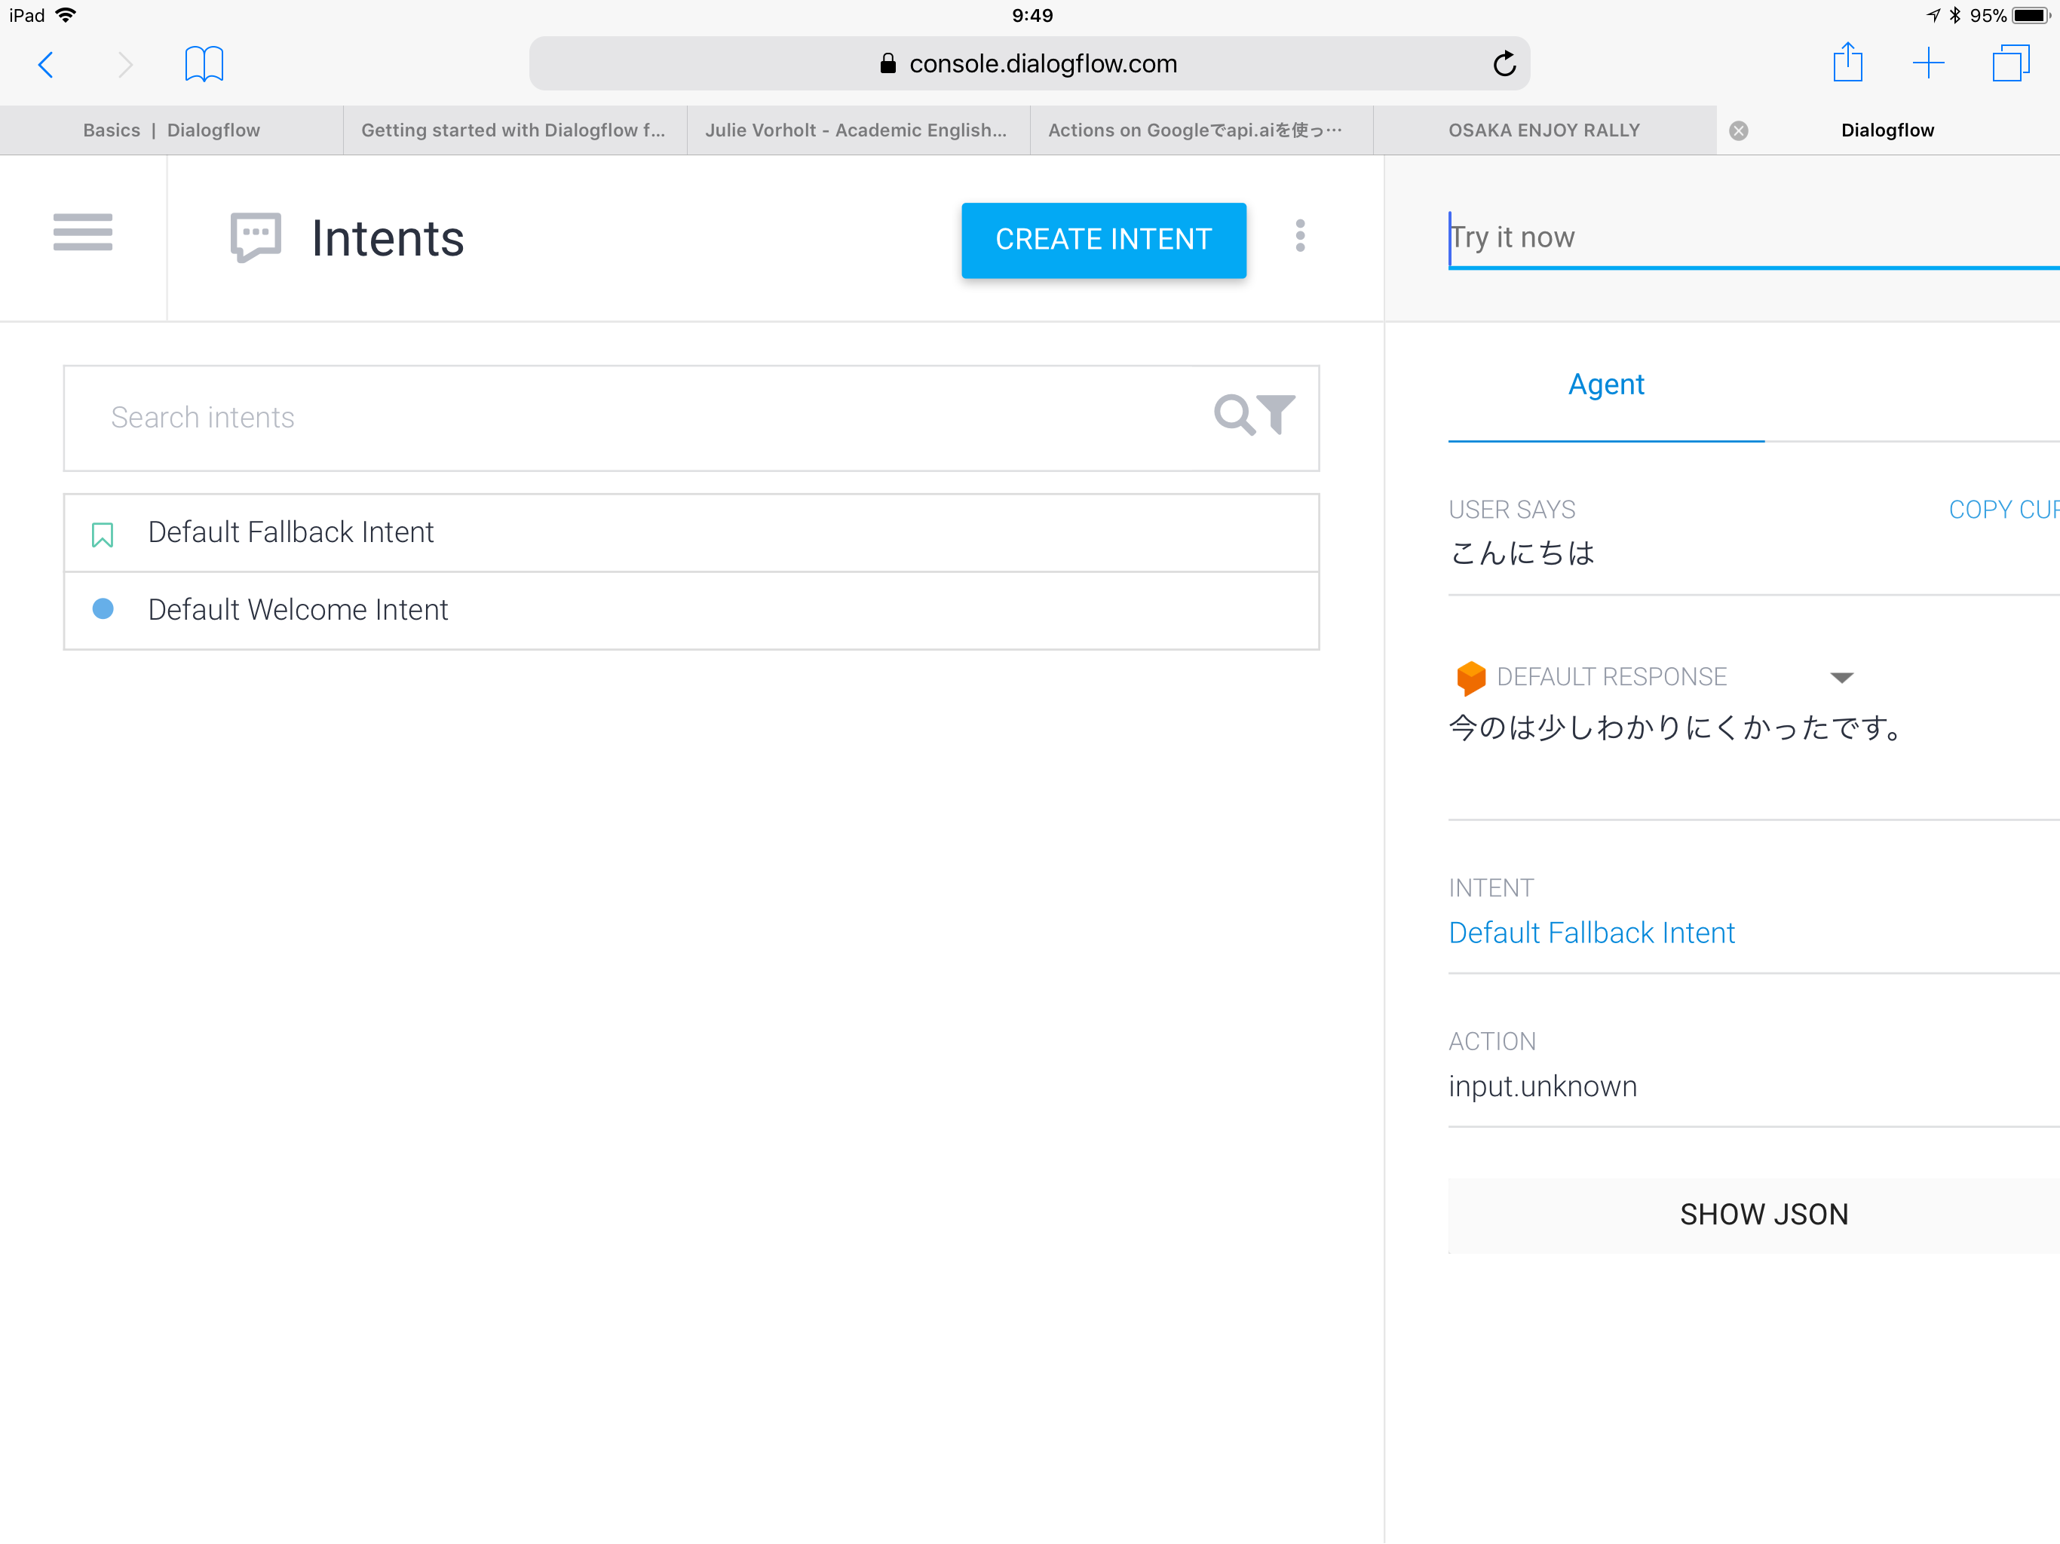The width and height of the screenshot is (2060, 1544).
Task: Go back with Safari back arrow
Action: tap(46, 64)
